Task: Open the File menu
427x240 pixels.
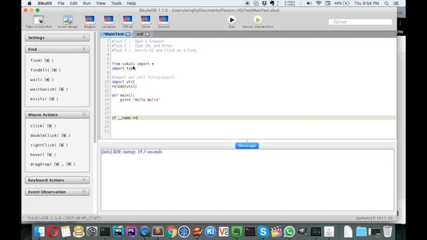Action: 61,3
